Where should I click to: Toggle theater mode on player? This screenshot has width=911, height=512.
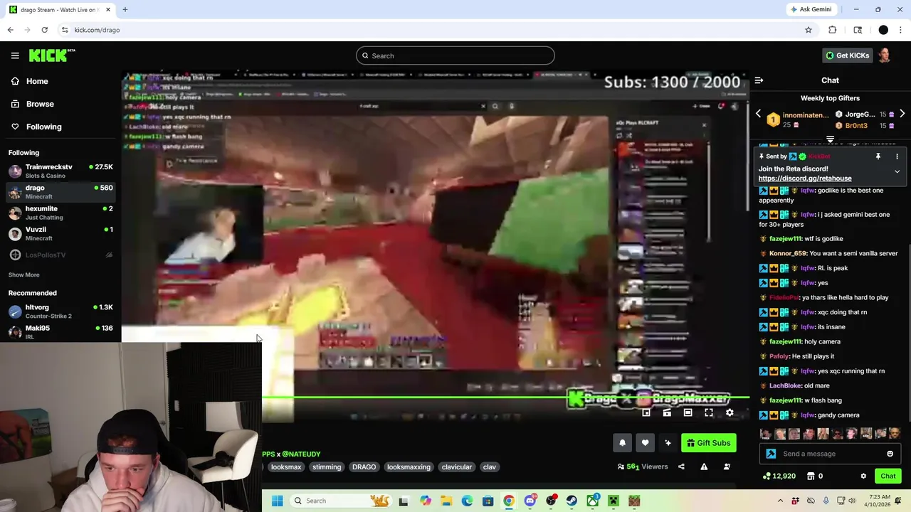click(688, 412)
